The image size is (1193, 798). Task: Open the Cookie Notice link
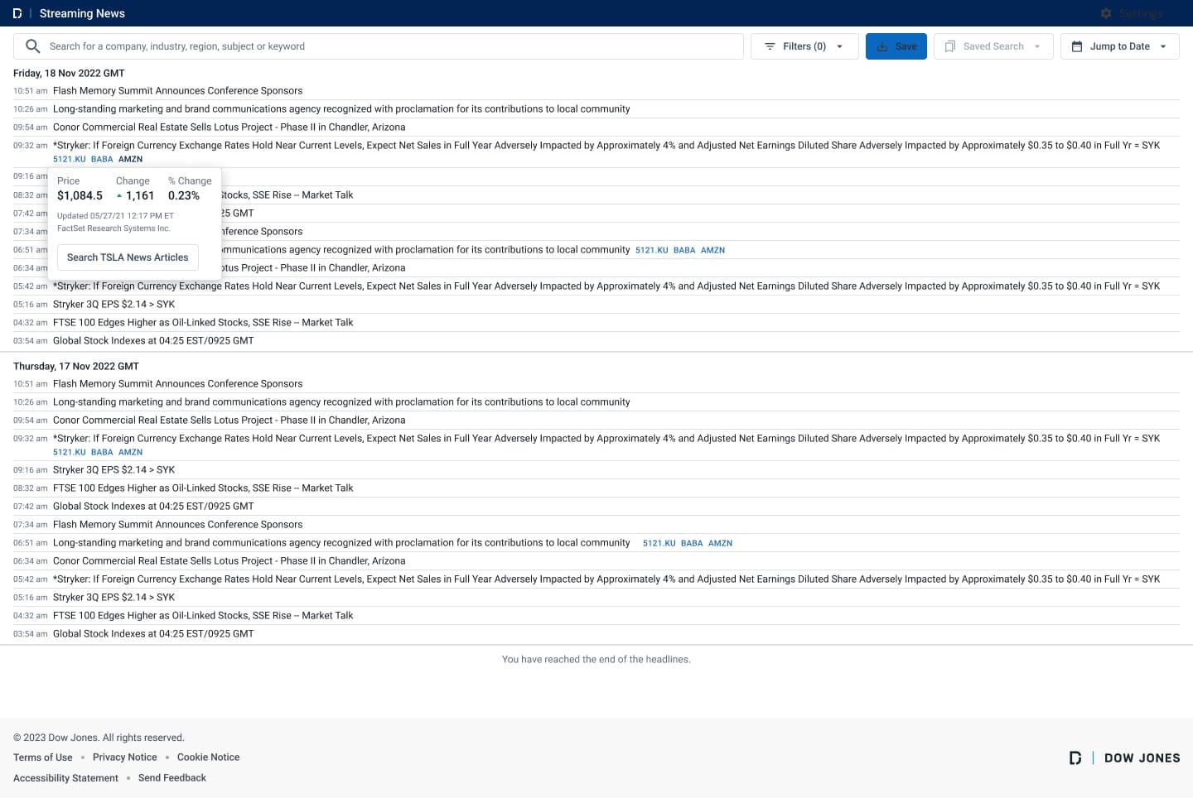pos(209,757)
